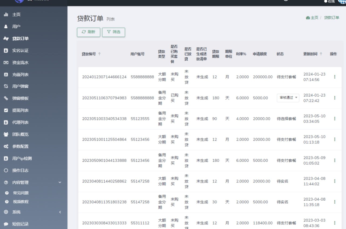Sort by 贷款编号 column arrow
Image resolution: width=346 pixels, height=229 pixels.
(x=99, y=54)
